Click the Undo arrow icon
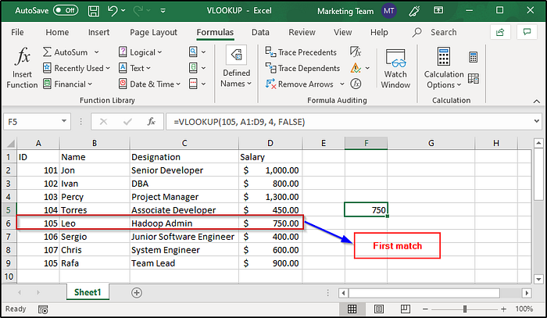This screenshot has width=547, height=318. pyautogui.click(x=113, y=11)
